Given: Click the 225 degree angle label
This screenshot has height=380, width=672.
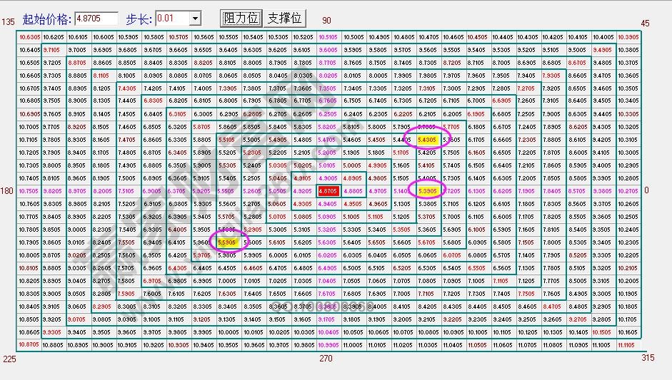Looking at the screenshot, I should [9, 359].
